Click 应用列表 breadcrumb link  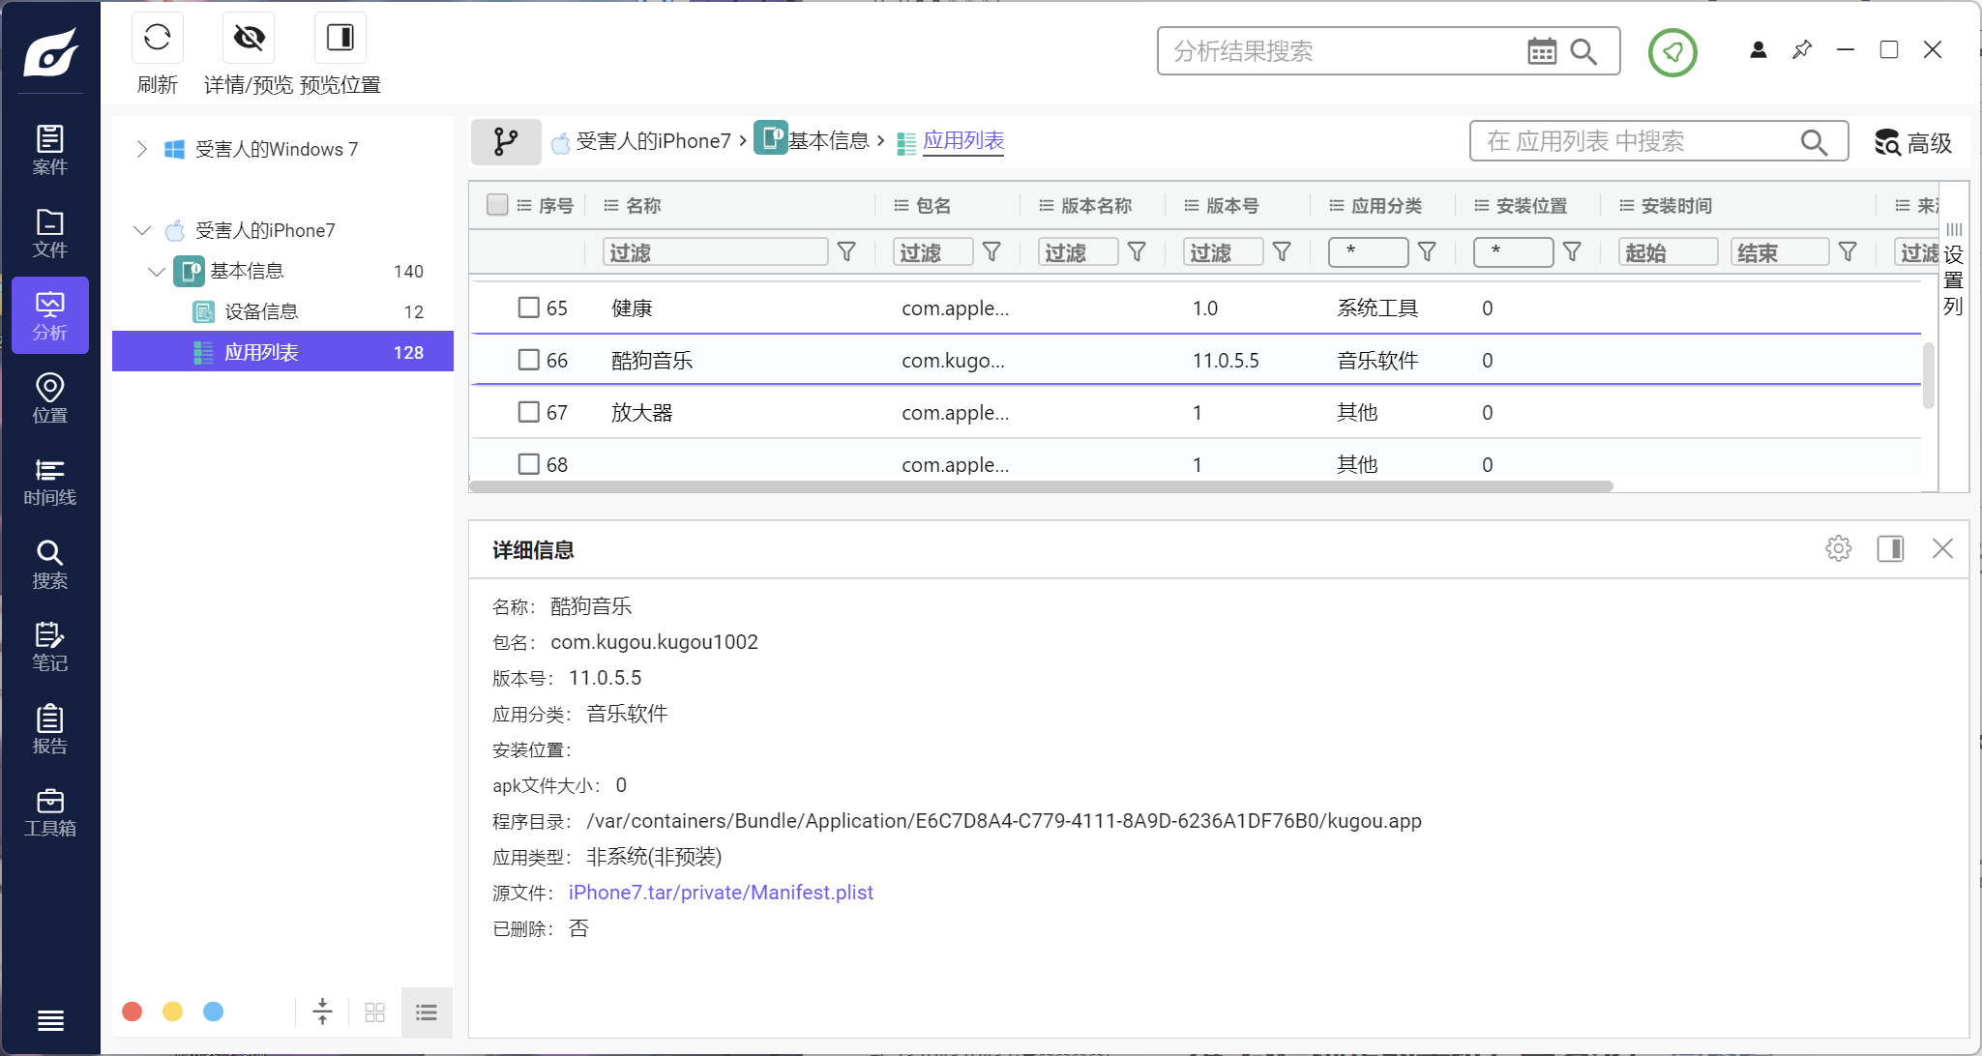963,141
